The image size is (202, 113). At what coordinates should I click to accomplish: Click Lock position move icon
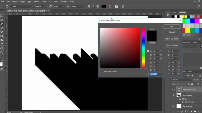click(185, 84)
